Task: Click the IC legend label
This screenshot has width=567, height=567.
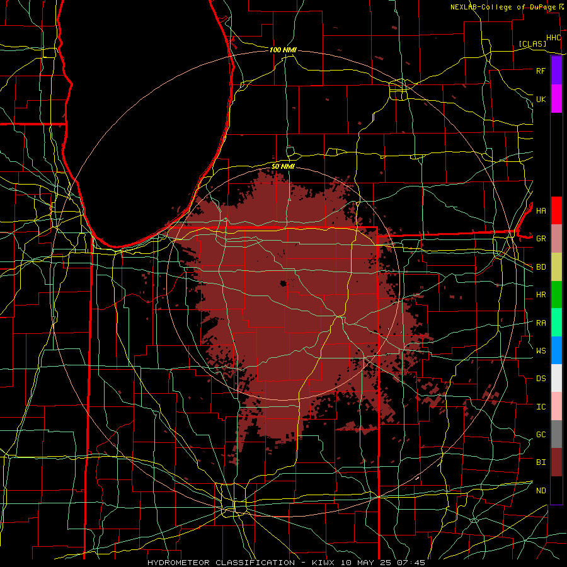Action: coord(541,406)
